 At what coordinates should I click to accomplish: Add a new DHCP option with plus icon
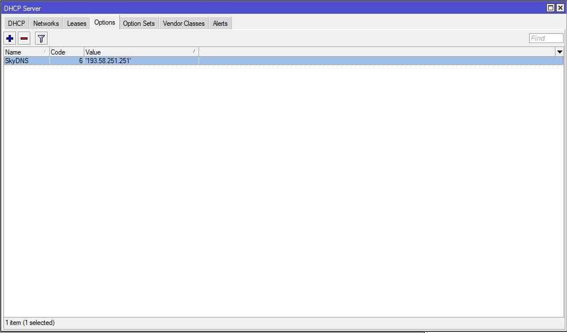coord(10,38)
